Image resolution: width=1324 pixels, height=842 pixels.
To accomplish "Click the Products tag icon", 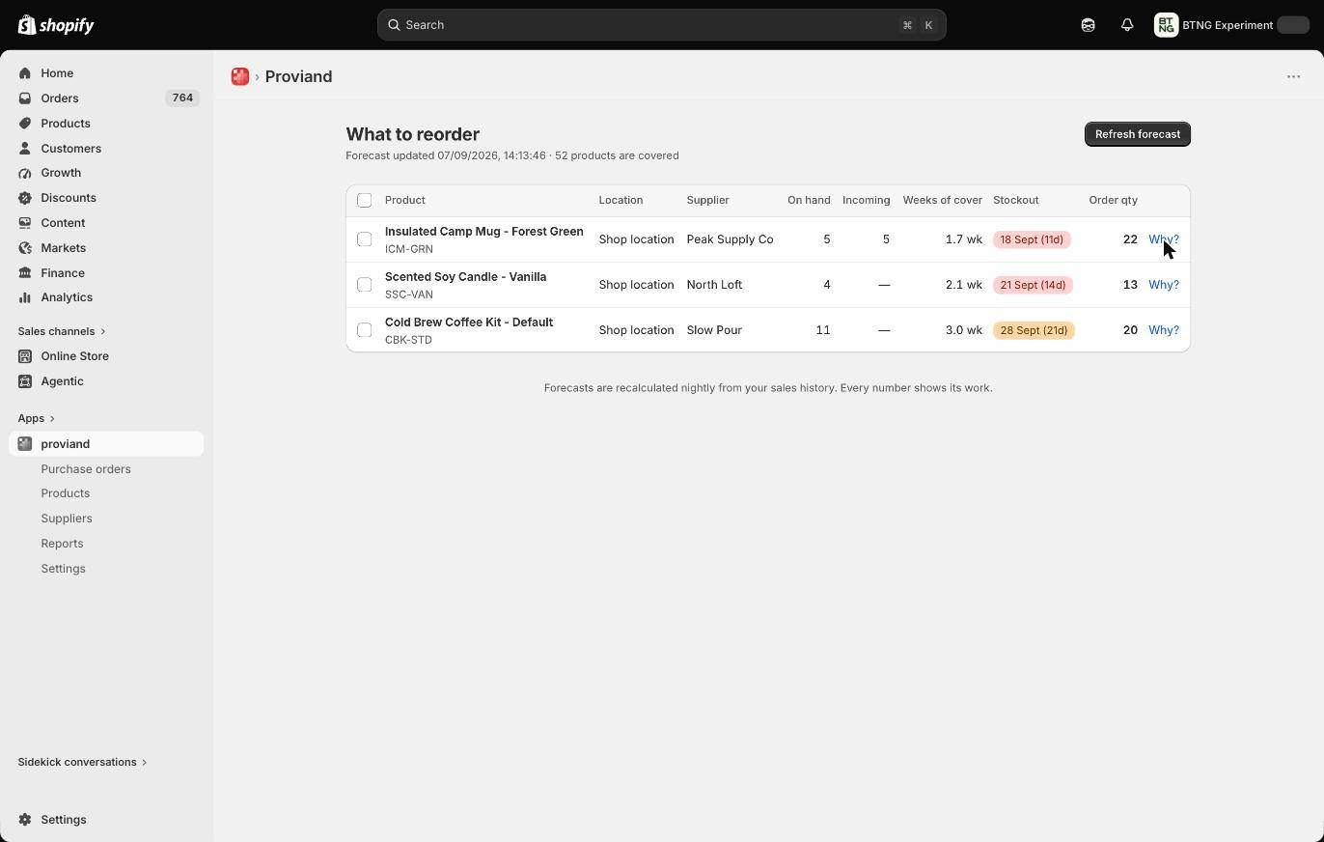I will click(25, 124).
